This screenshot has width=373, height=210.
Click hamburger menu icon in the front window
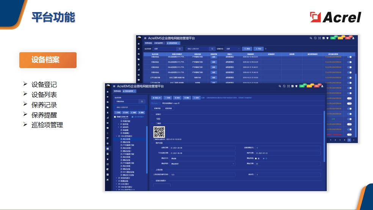[x=114, y=86]
